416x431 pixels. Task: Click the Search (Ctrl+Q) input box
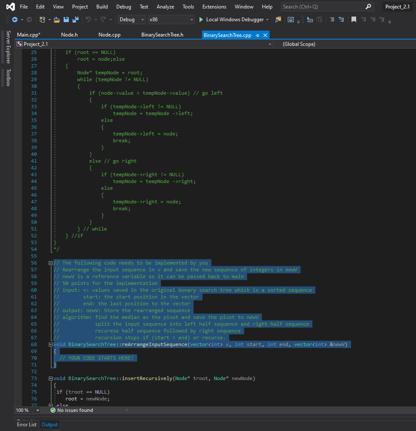click(x=323, y=7)
